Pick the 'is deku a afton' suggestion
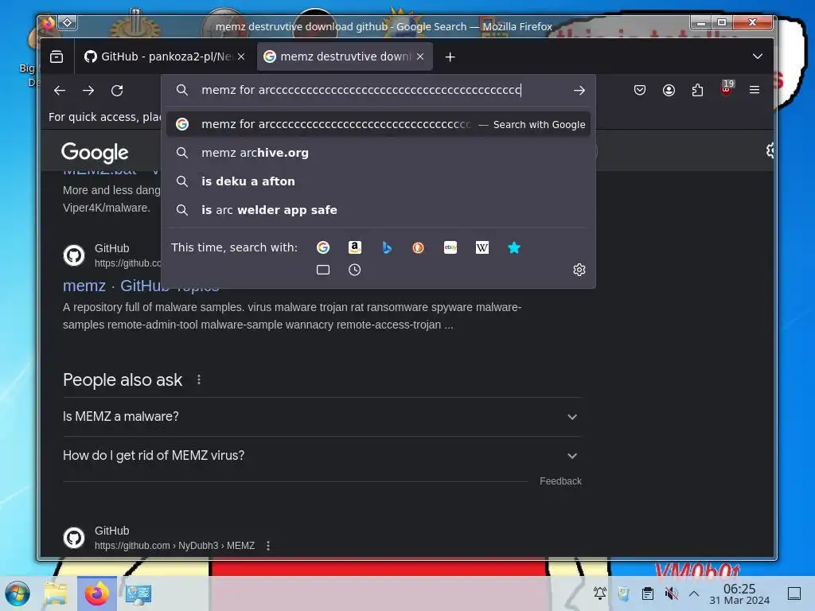The height and width of the screenshot is (611, 815). pos(378,181)
